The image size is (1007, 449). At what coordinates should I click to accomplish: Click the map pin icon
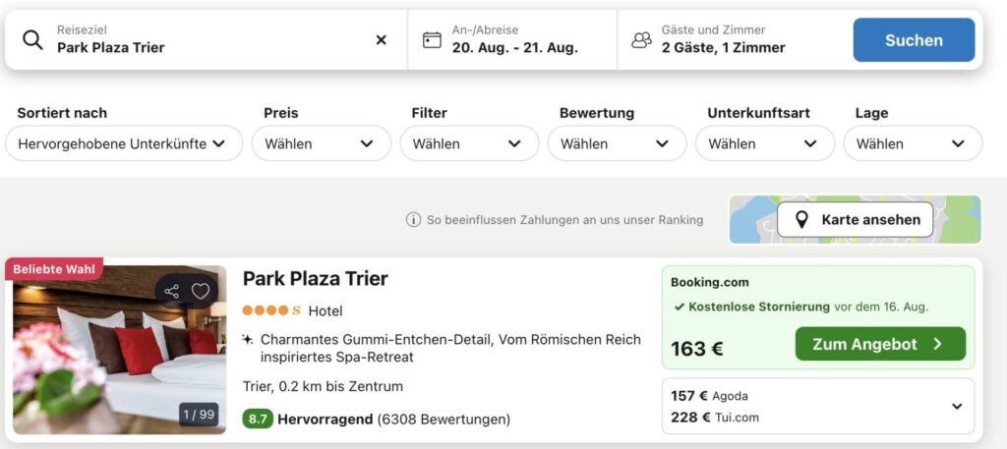click(801, 220)
